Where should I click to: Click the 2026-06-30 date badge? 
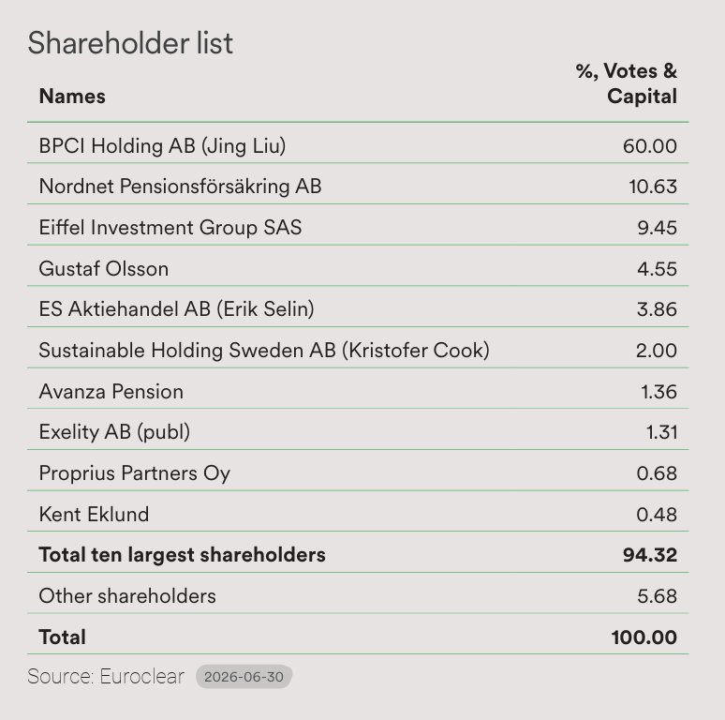(244, 677)
